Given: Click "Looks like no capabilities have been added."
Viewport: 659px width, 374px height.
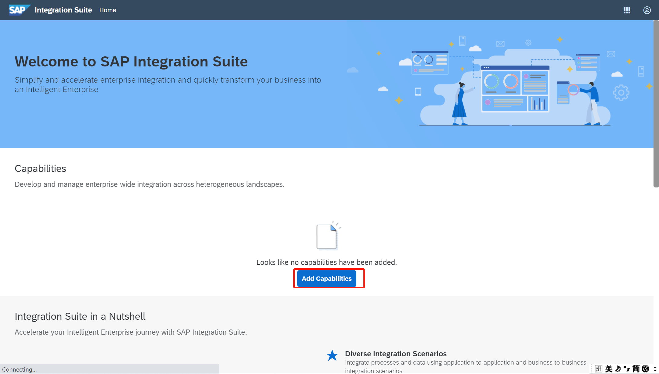Looking at the screenshot, I should [327, 262].
